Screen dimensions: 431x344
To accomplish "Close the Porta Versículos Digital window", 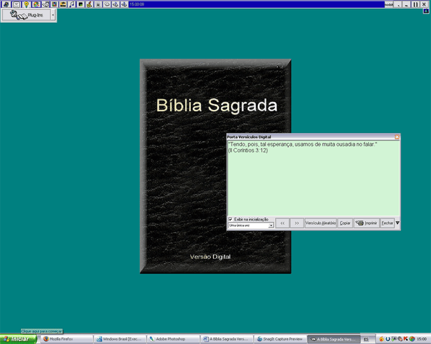I will click(x=397, y=137).
